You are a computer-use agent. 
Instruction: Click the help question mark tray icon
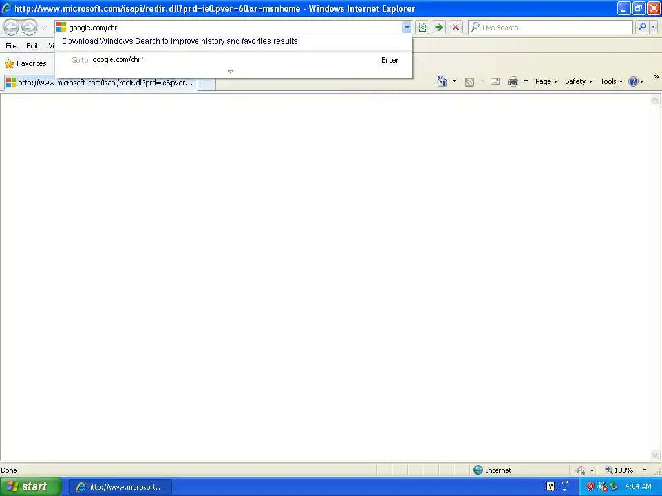pos(551,487)
